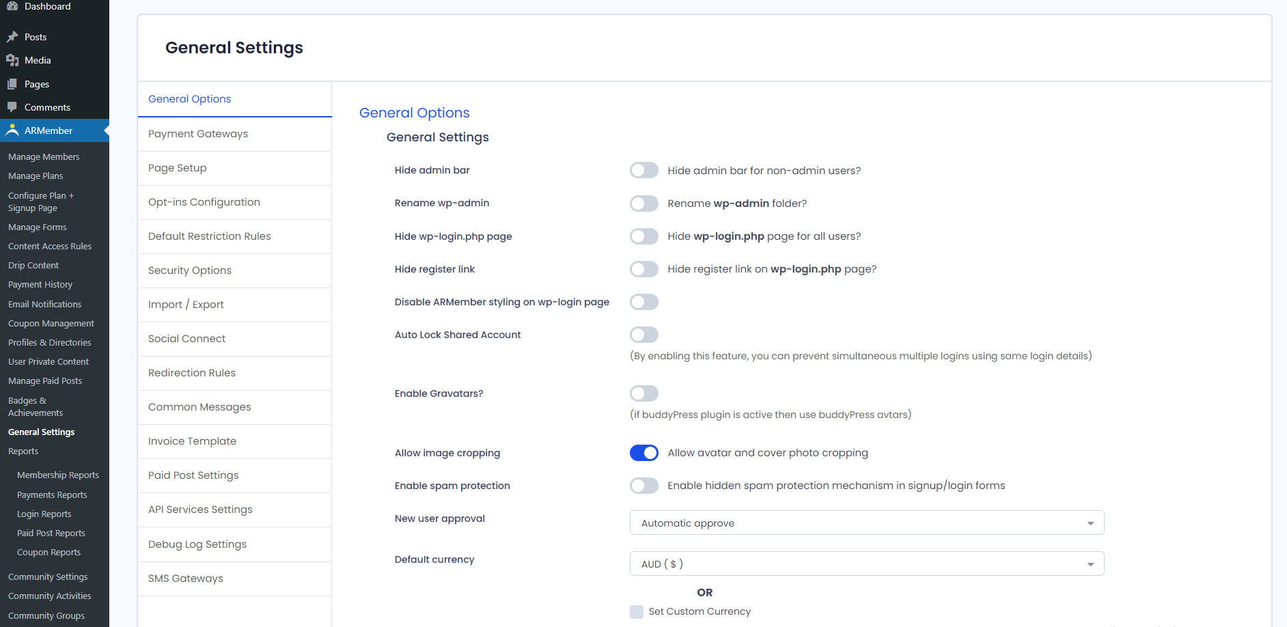The height and width of the screenshot is (627, 1287).
Task: Open the Security Options tab
Action: click(190, 270)
